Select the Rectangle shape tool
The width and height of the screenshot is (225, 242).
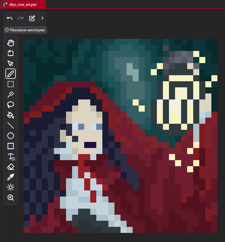click(x=11, y=146)
